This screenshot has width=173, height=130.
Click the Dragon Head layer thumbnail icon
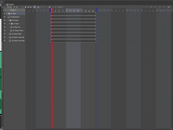click(11, 30)
